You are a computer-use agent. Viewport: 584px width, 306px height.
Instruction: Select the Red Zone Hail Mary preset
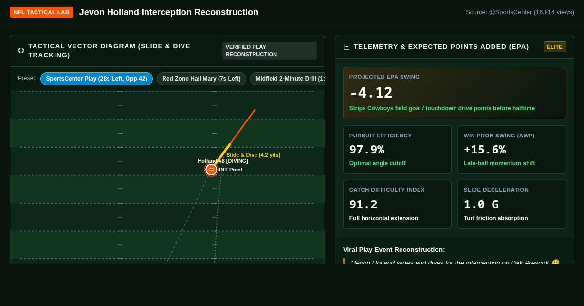point(201,79)
